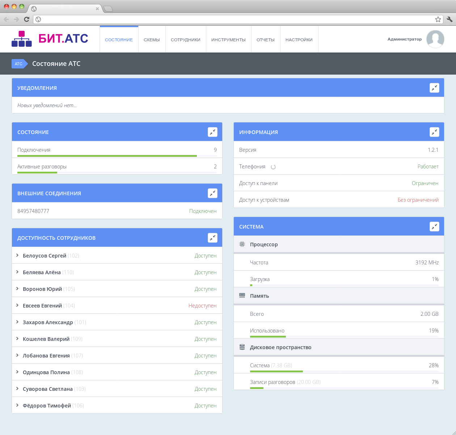The image size is (456, 435).
Task: Switch to the СХЕМЫ tab
Action: coord(152,39)
